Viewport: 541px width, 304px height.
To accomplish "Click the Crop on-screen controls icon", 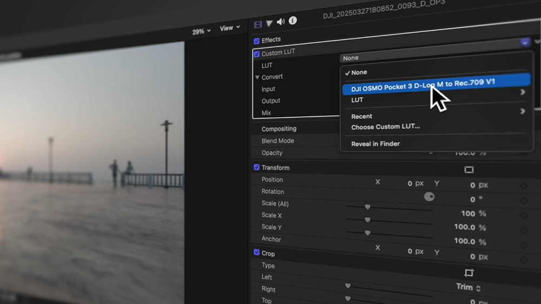I will 469,273.
